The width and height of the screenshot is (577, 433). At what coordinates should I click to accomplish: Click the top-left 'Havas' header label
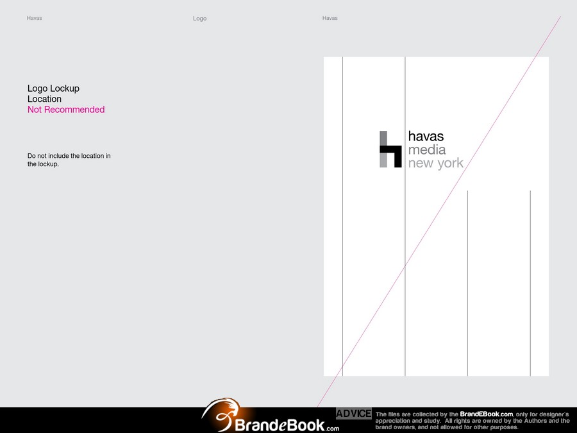point(34,18)
